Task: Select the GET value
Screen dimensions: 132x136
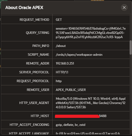Action: (x=59, y=20)
